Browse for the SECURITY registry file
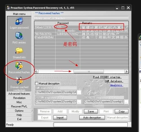The width and height of the screenshot is (141, 132). click(126, 102)
